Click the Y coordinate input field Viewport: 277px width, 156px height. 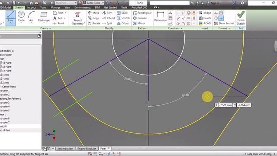click(244, 105)
